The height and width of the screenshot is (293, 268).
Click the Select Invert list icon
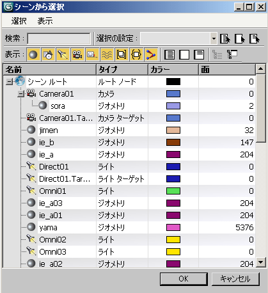(199, 54)
